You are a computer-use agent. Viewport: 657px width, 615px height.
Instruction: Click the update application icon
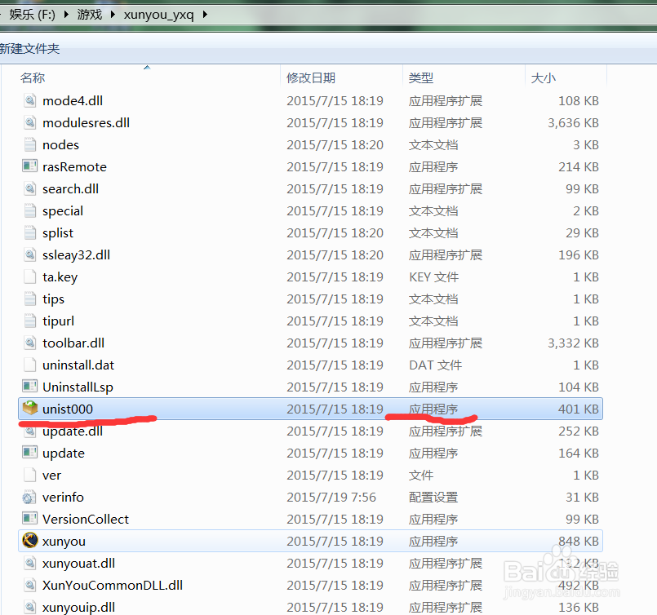coord(29,454)
